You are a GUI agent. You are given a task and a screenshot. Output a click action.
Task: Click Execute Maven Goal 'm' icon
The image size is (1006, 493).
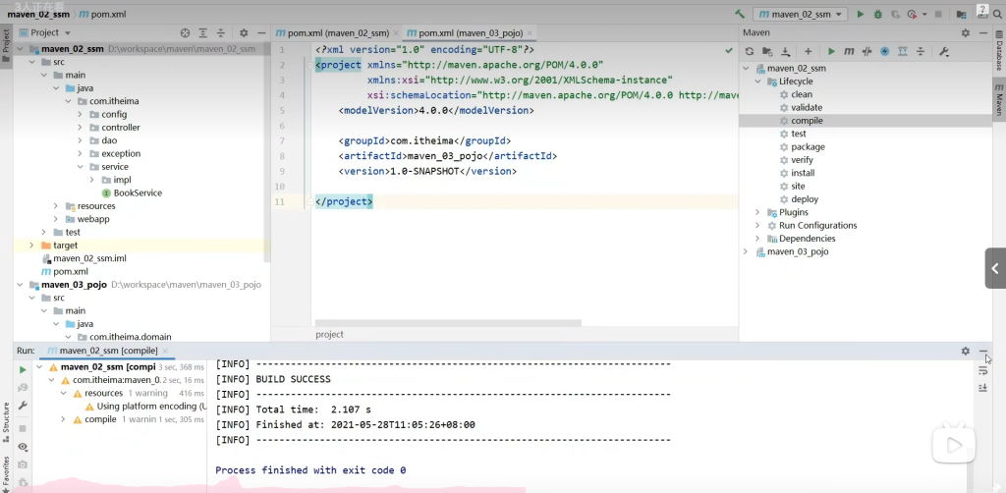849,51
